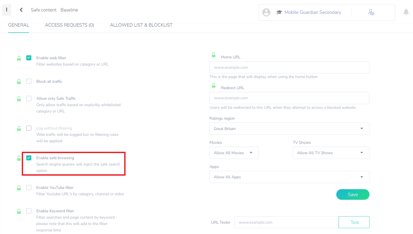Toggle lock icon beside Block all traffic
This screenshot has width=413, height=234.
pos(19,81)
